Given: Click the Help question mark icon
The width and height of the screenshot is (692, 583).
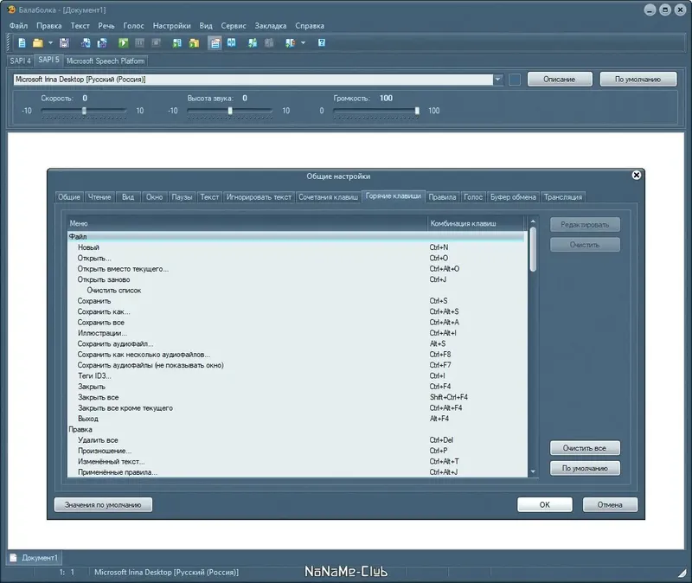Looking at the screenshot, I should [322, 42].
